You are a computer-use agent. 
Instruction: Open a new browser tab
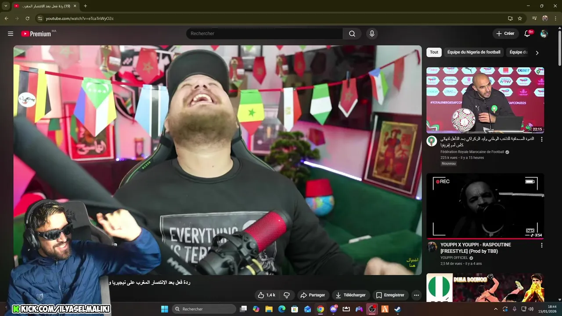[x=85, y=6]
